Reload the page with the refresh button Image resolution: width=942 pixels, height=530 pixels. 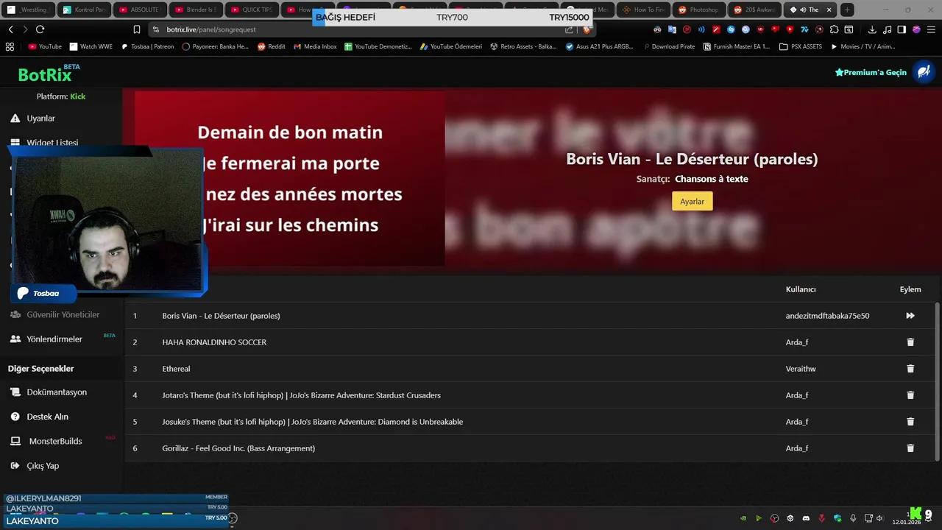pos(40,29)
